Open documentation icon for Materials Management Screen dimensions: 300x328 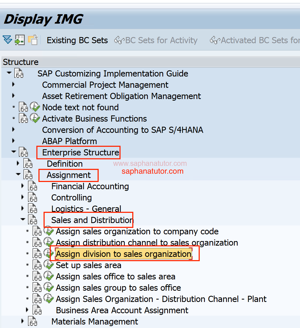coord(33,321)
